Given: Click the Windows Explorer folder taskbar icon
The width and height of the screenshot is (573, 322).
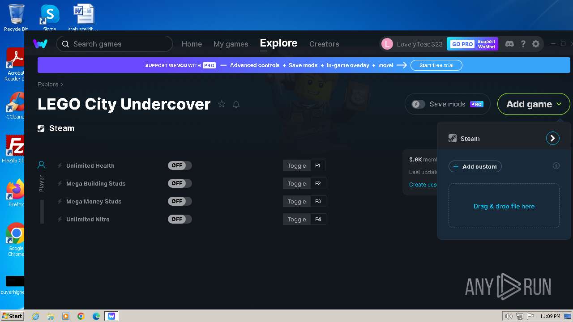Looking at the screenshot, I should (x=51, y=316).
